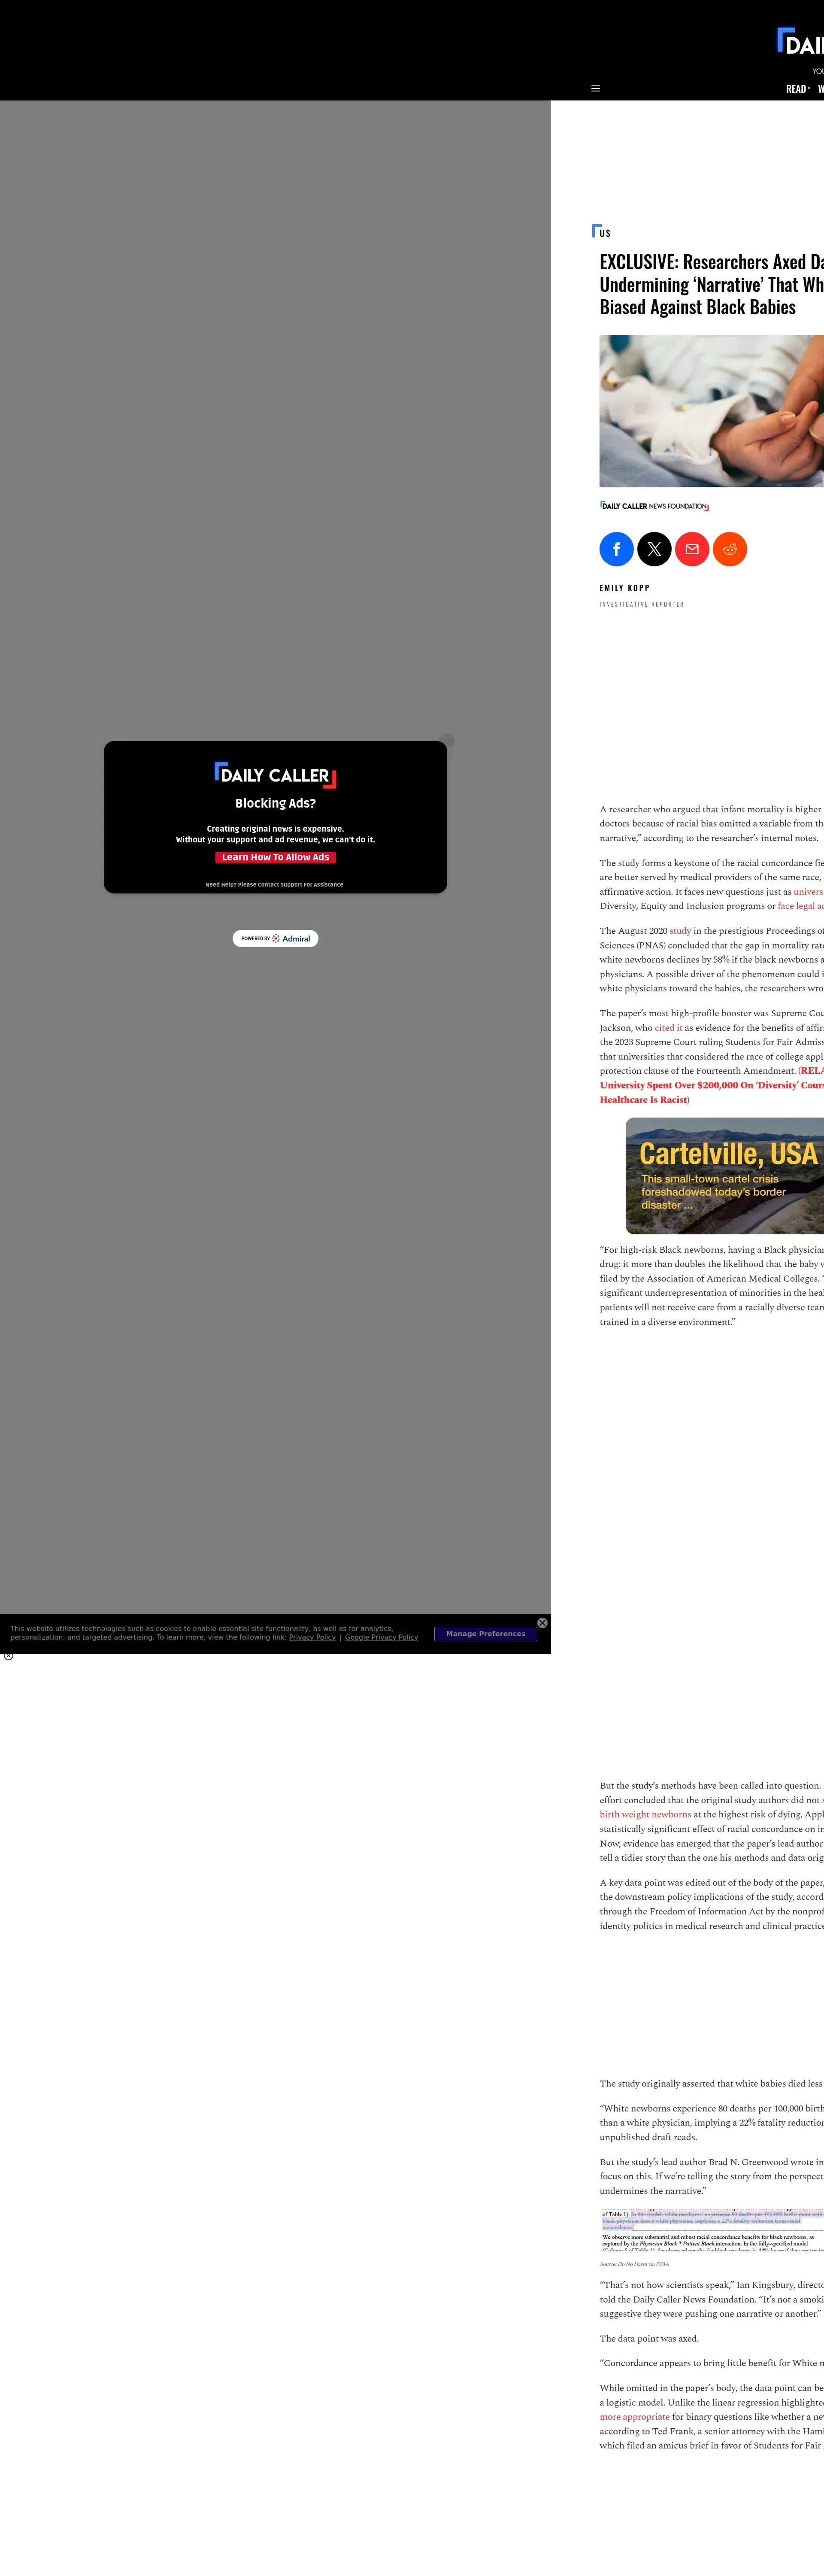Screen dimensions: 824x2576
Task: Open author Emily Kopp's page
Action: coord(624,588)
